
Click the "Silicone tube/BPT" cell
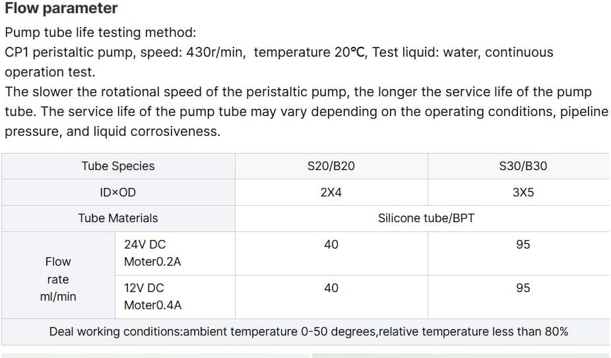click(426, 218)
